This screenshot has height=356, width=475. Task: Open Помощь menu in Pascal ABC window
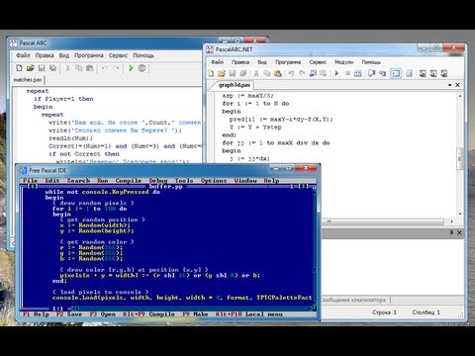tap(143, 55)
